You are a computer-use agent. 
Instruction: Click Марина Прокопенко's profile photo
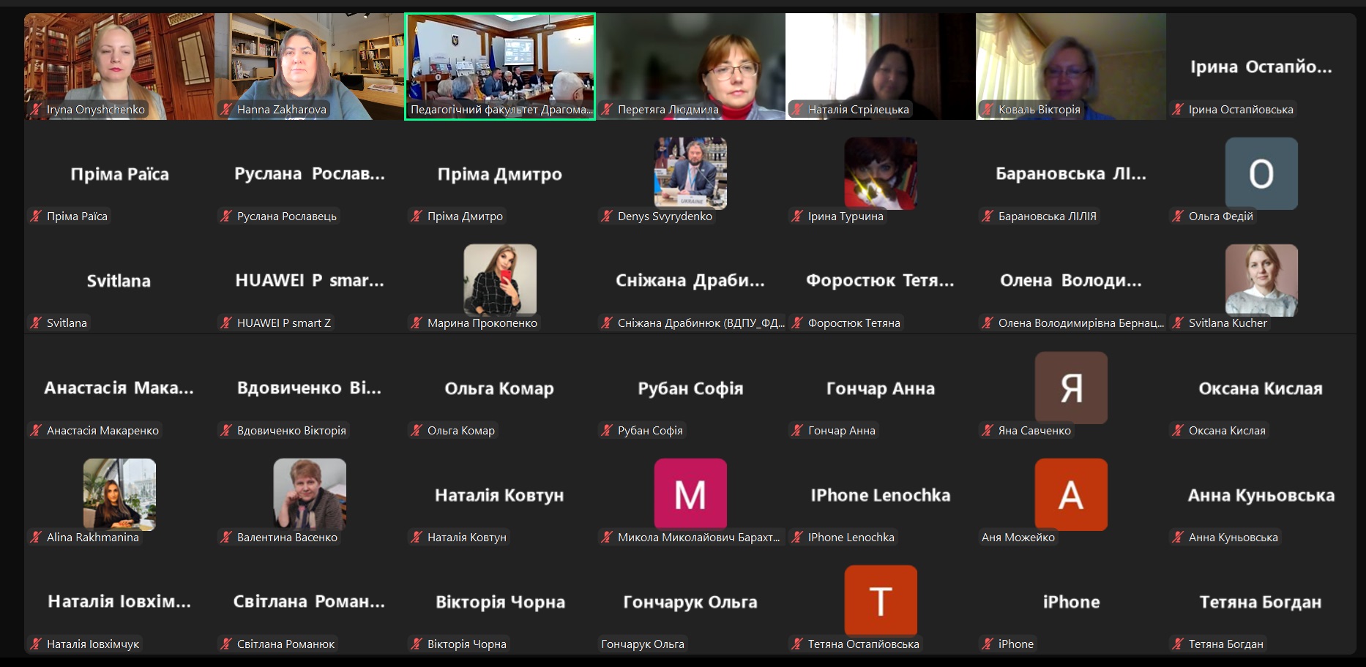(500, 279)
